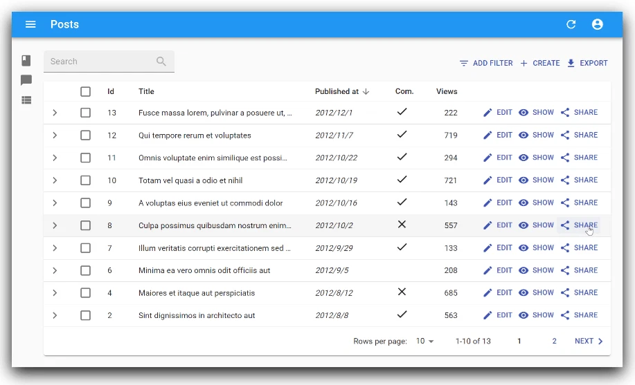635x385 pixels.
Task: Show post 13 via eye button
Action: 536,113
